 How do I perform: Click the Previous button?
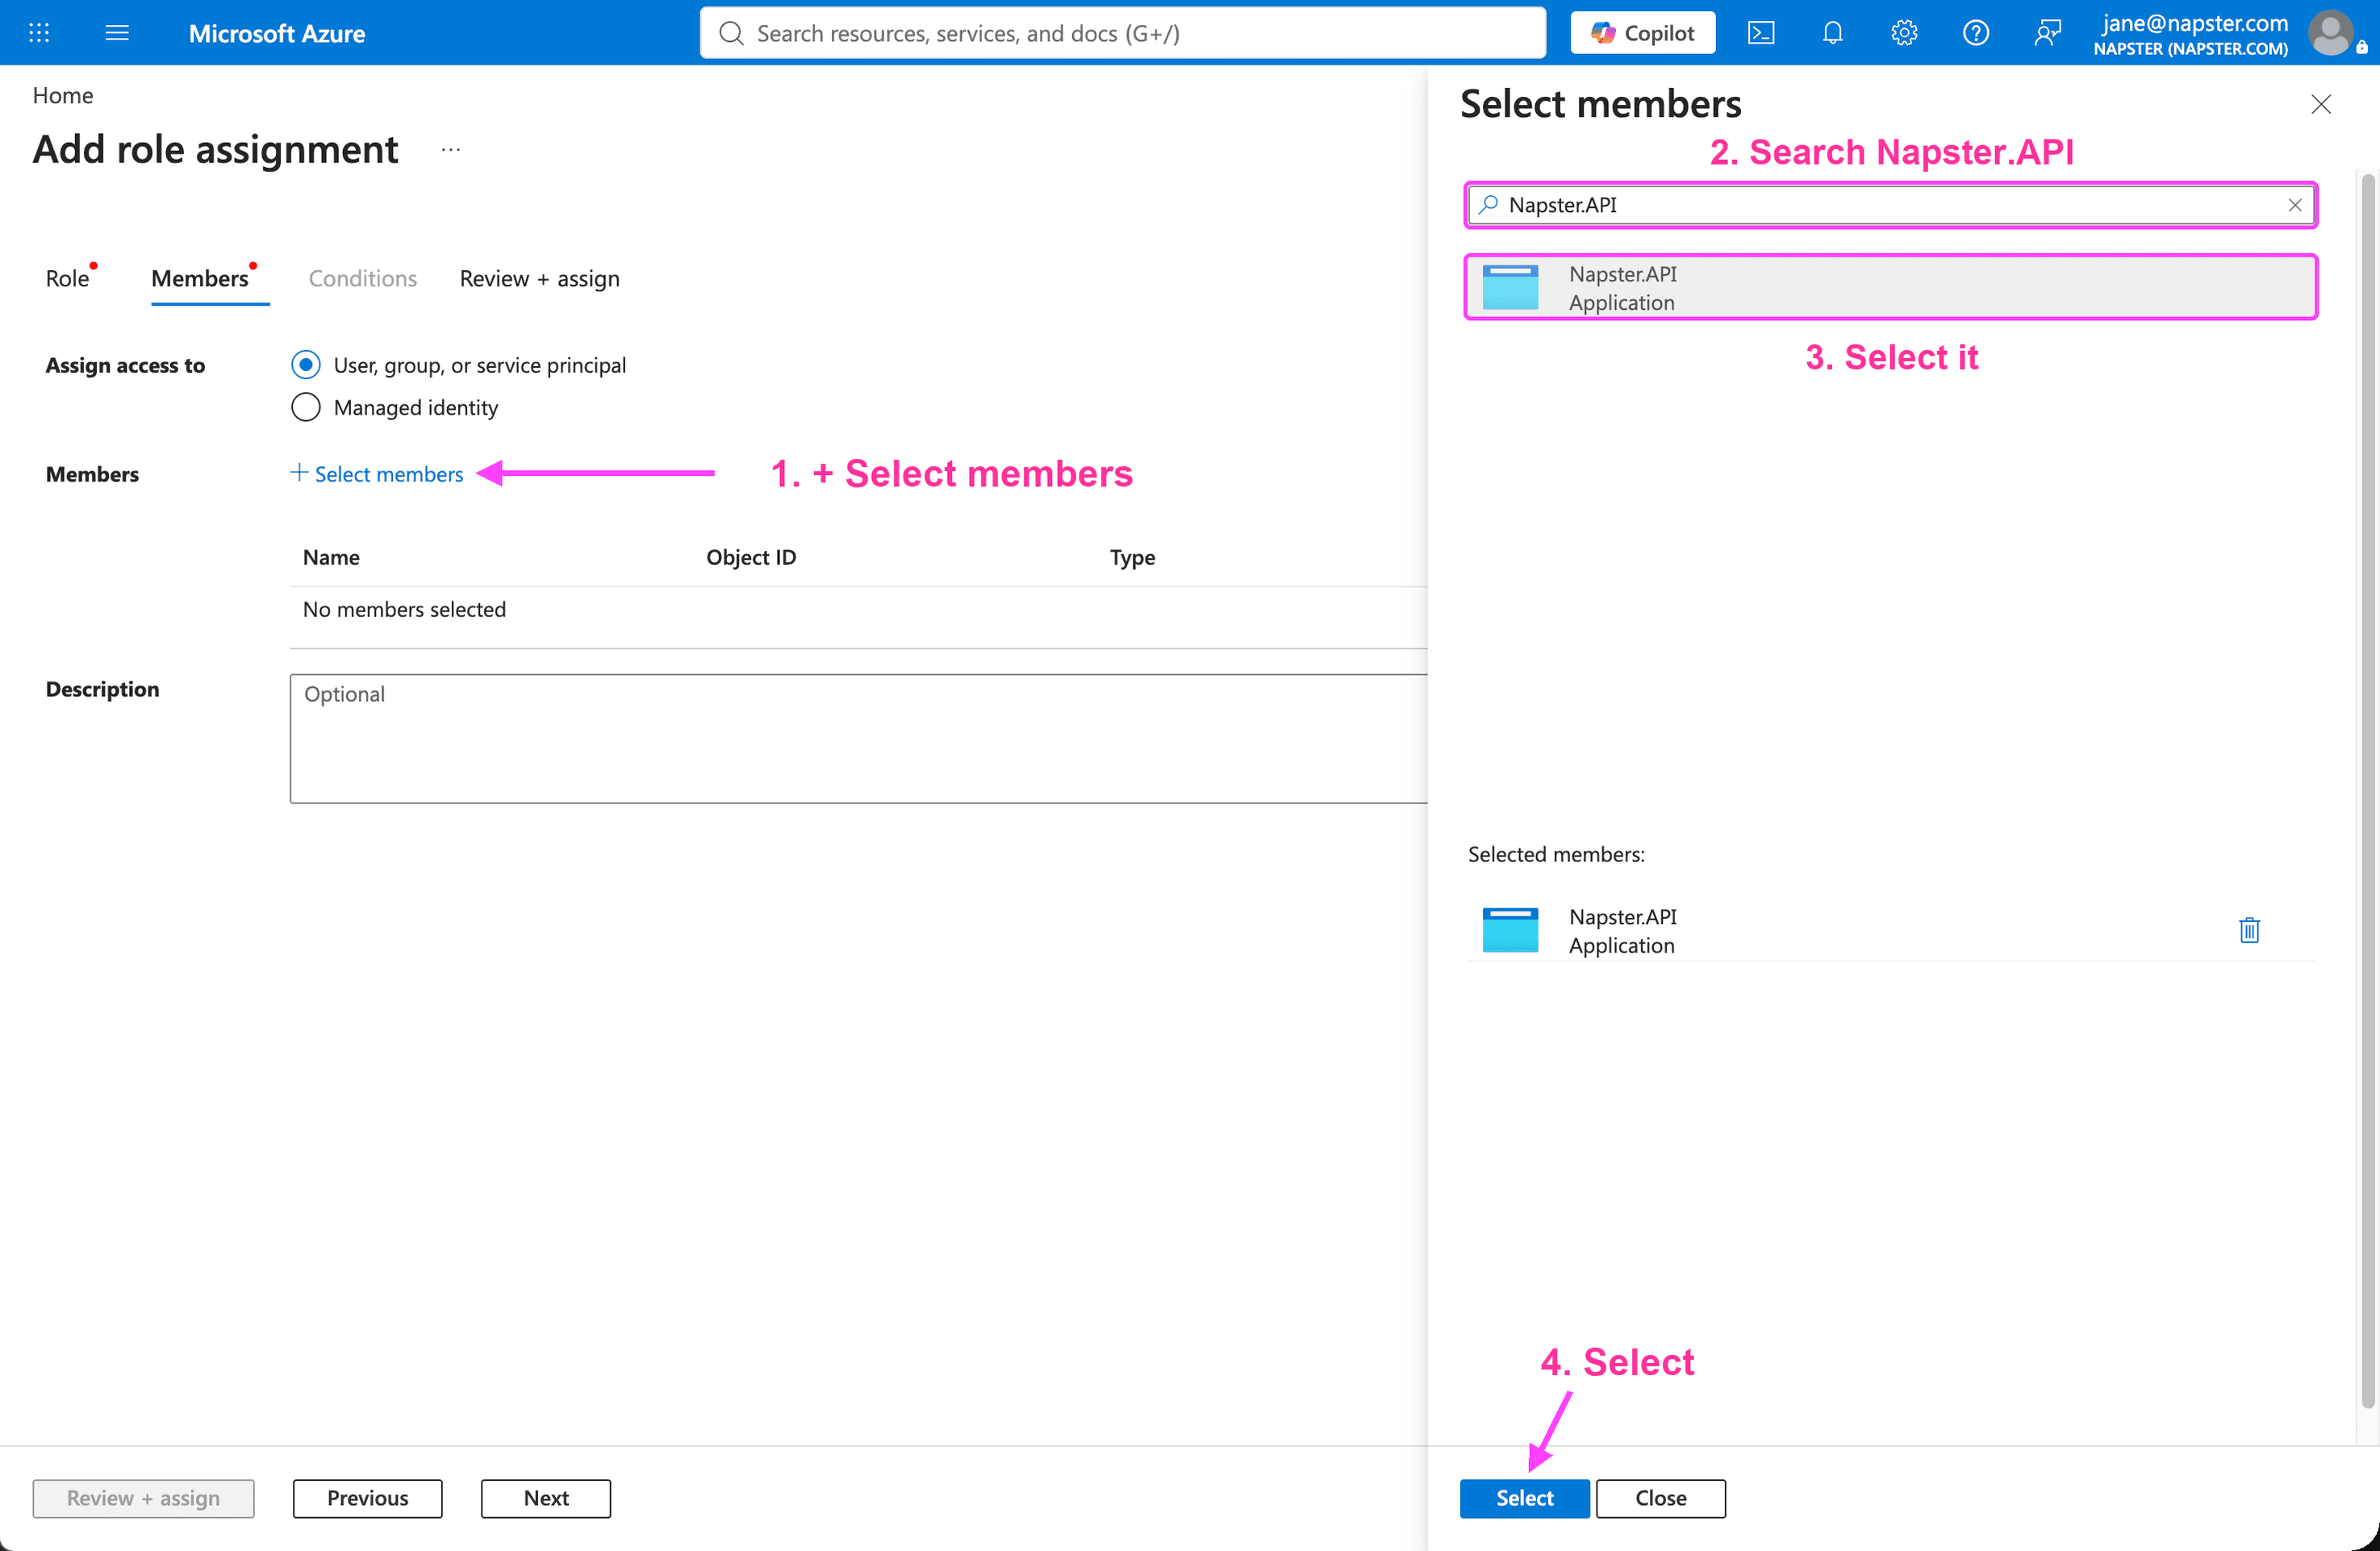click(367, 1497)
